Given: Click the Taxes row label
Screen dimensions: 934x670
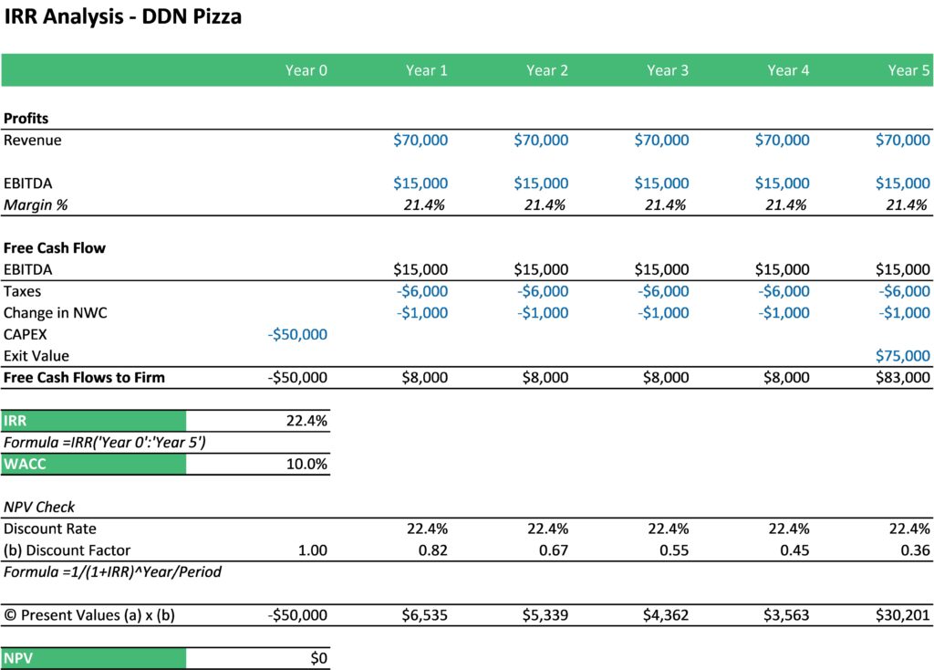Looking at the screenshot, I should coord(22,291).
